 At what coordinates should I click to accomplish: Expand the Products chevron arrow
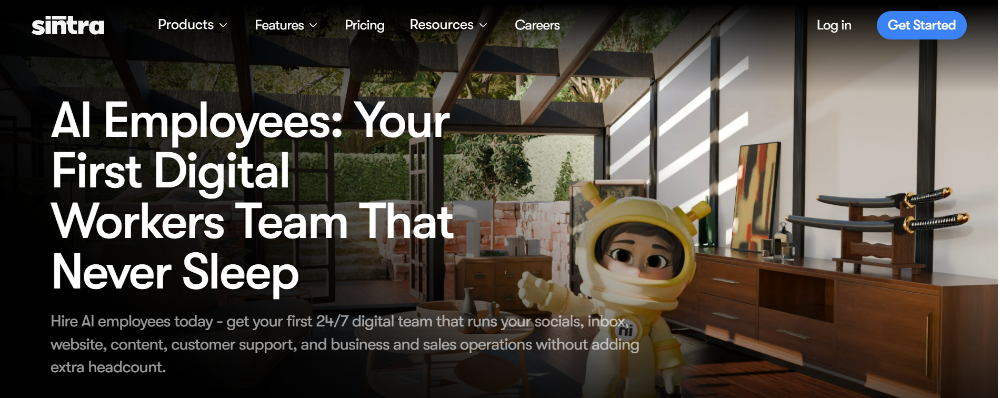tap(223, 25)
